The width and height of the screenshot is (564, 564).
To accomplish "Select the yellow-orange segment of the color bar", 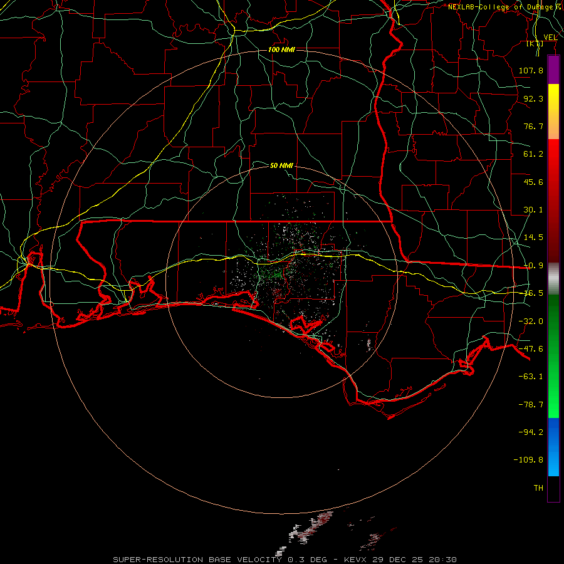I will [553, 112].
